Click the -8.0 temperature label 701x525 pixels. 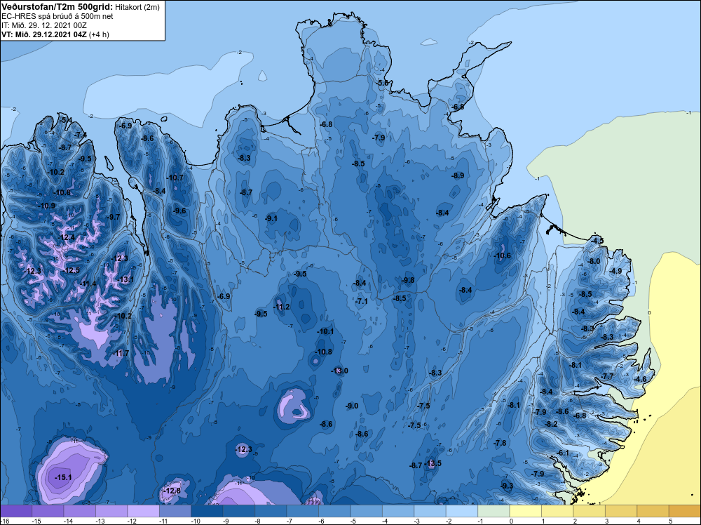[594, 261]
